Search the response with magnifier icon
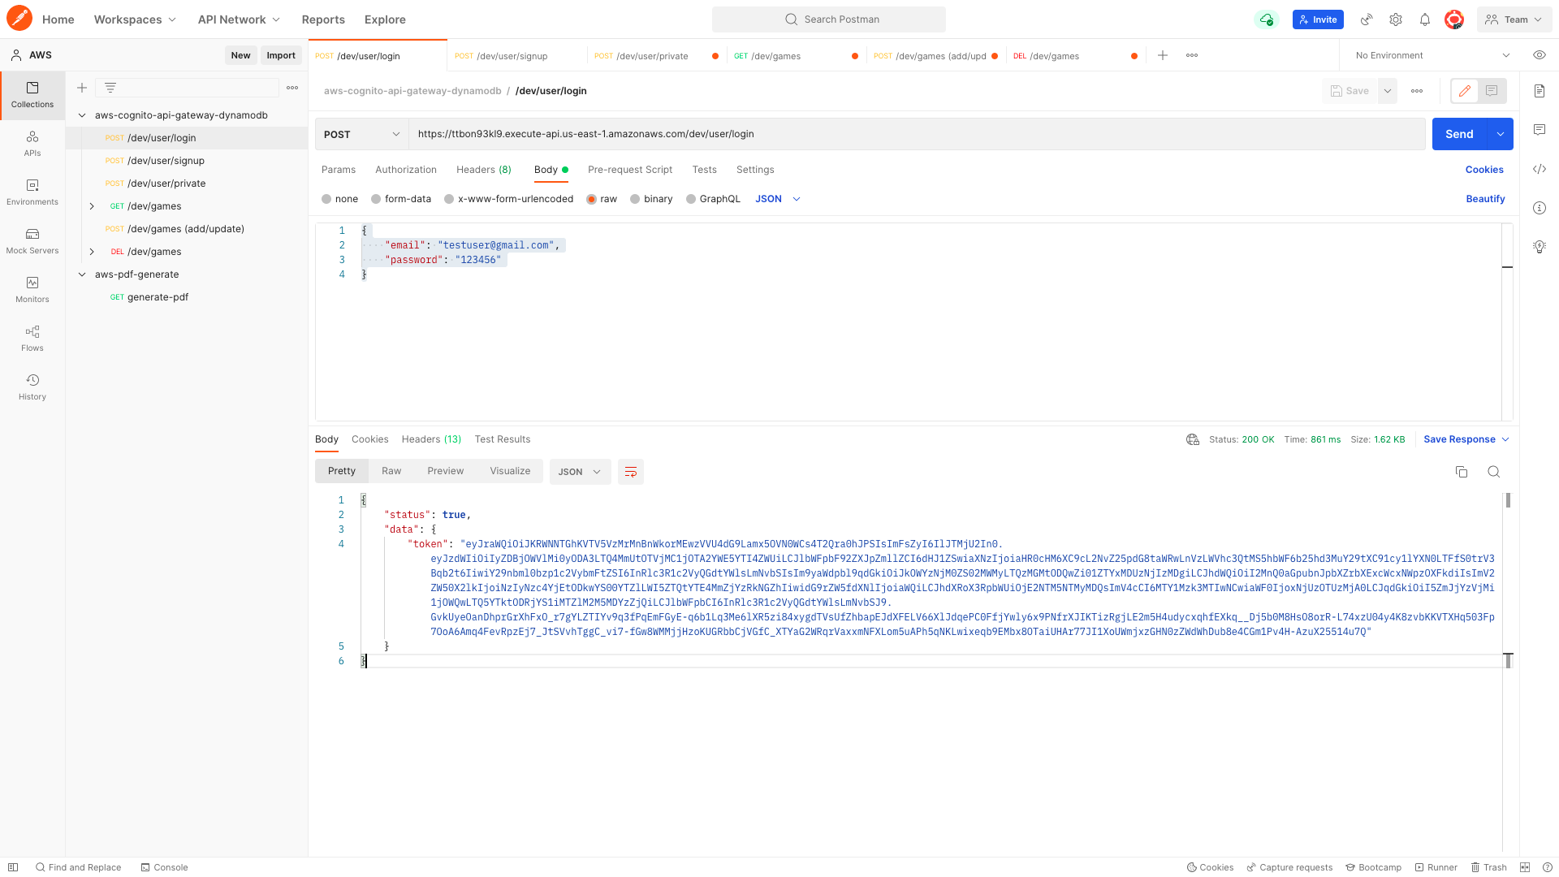Screen dimensions: 1559x877 pyautogui.click(x=1493, y=472)
